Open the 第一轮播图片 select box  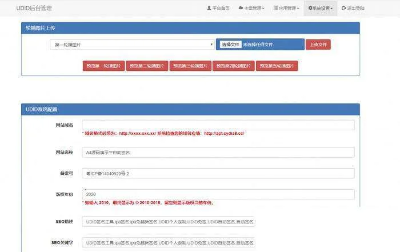click(133, 45)
